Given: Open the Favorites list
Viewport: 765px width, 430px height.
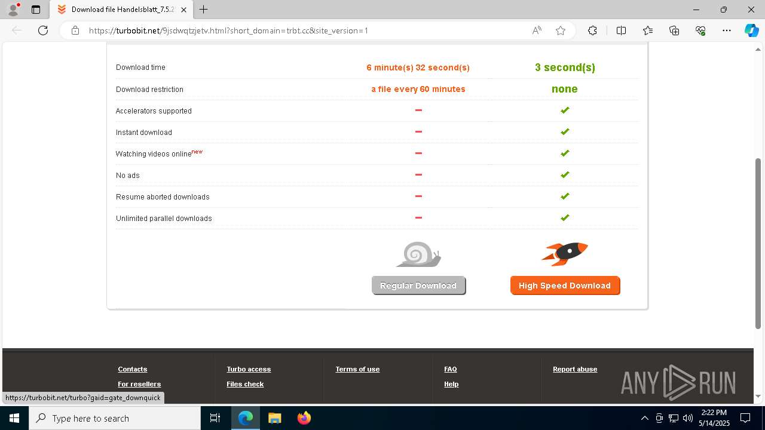Looking at the screenshot, I should point(648,30).
